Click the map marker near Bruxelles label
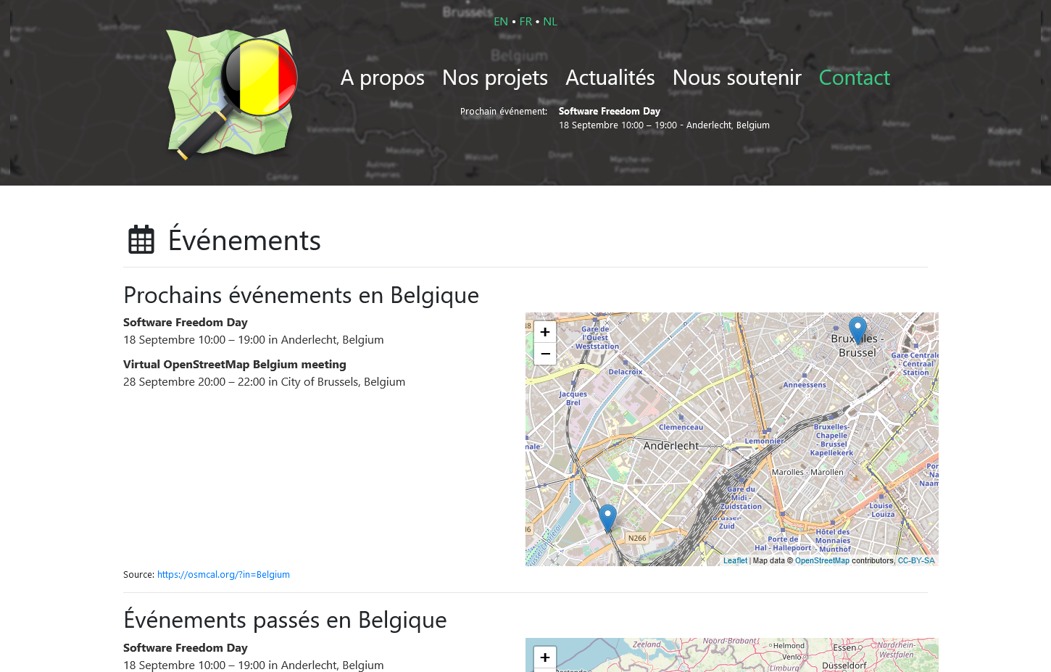This screenshot has width=1051, height=672. [x=857, y=330]
